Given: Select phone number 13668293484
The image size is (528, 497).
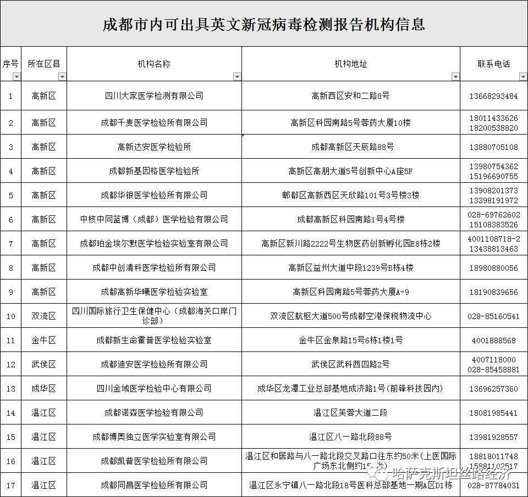Looking at the screenshot, I should click(493, 96).
